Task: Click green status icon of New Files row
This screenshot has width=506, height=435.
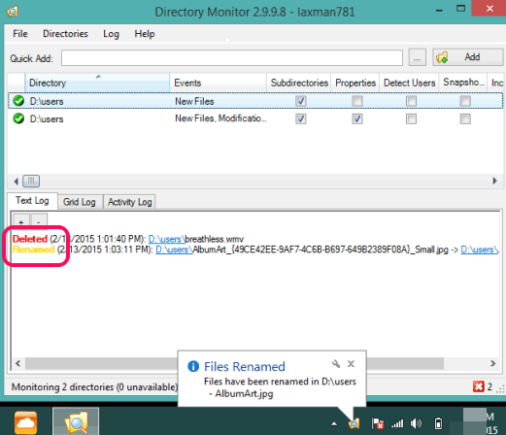Action: [x=18, y=101]
